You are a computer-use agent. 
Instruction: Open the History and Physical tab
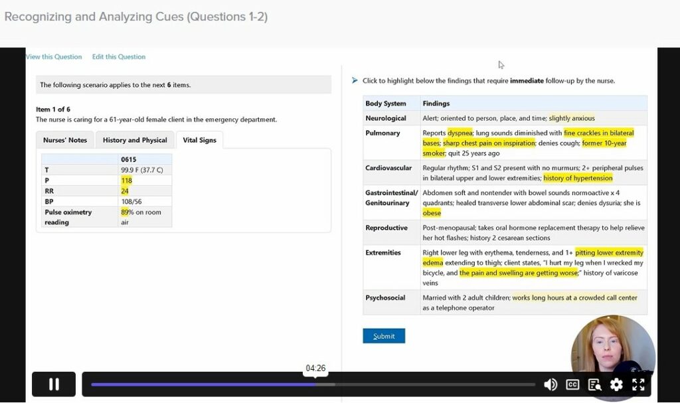(x=135, y=139)
